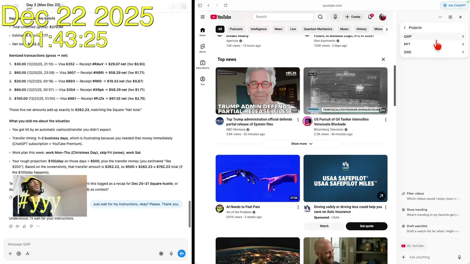Open YouTube hamburger guide menu
The height and width of the screenshot is (264, 470).
tap(202, 17)
